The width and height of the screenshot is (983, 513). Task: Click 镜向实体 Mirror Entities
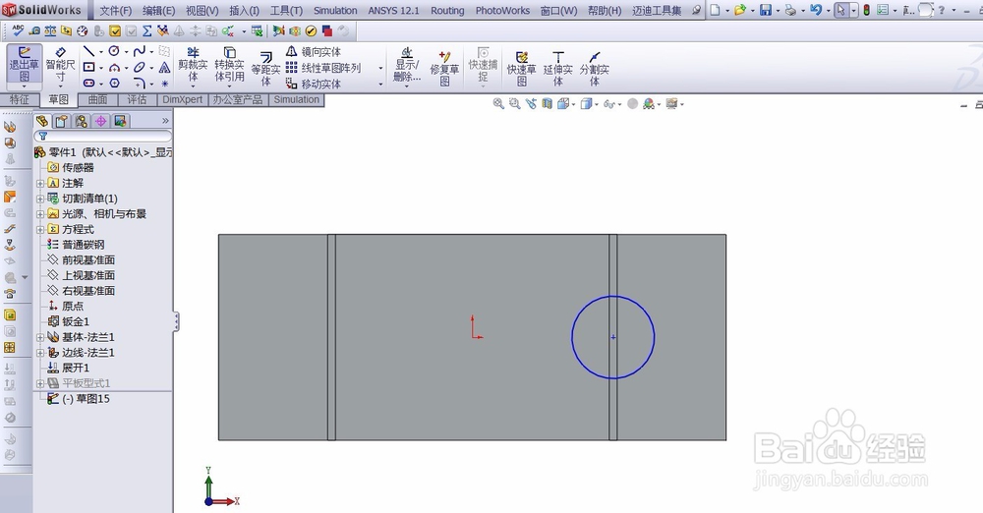[x=314, y=51]
